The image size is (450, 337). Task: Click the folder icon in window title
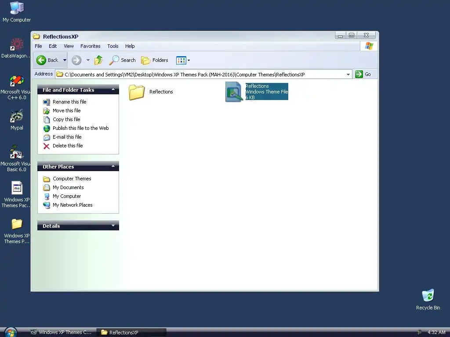point(36,36)
